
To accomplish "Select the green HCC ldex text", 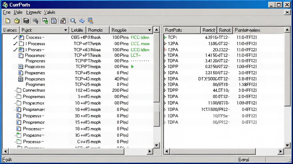I will click(140, 37).
